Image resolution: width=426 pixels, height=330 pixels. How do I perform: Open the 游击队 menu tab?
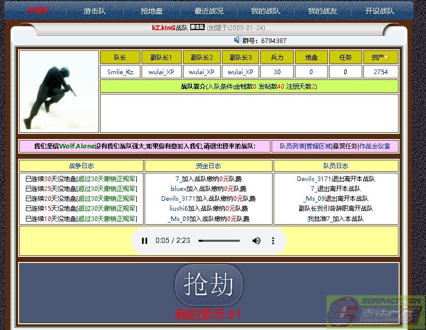(95, 11)
